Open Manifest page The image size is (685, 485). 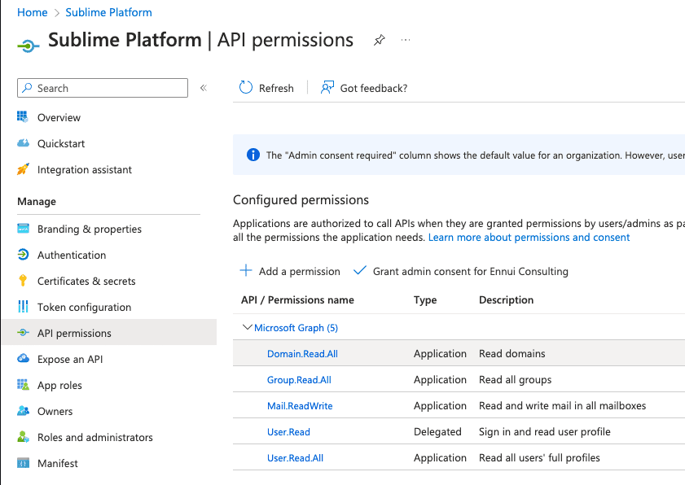pos(58,463)
